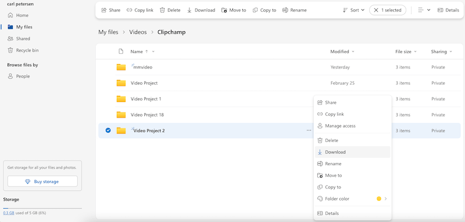Click the Video Project 1 folder icon
The image size is (465, 222).
click(x=121, y=99)
